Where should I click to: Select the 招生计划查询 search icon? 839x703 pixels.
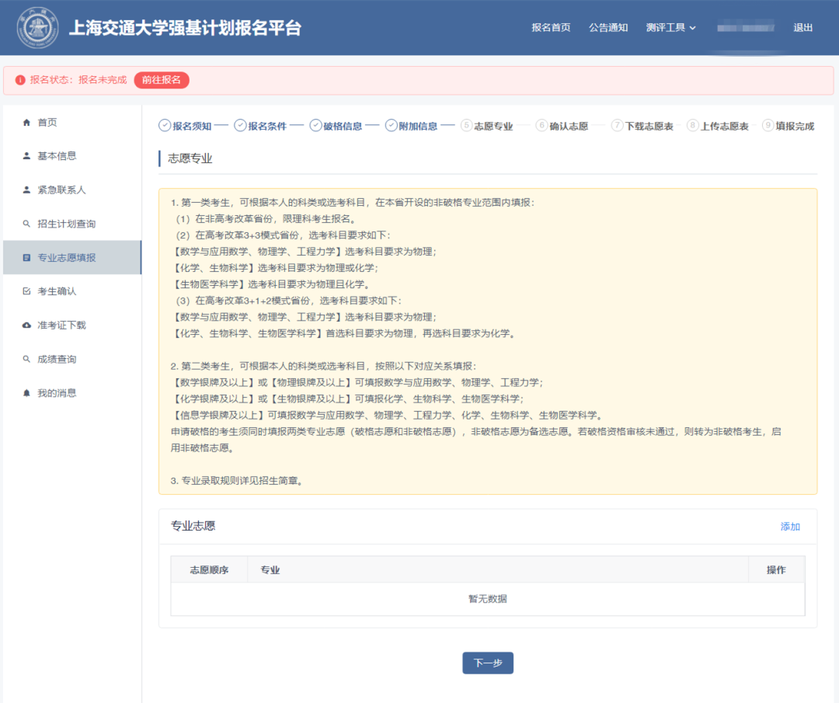click(x=27, y=223)
